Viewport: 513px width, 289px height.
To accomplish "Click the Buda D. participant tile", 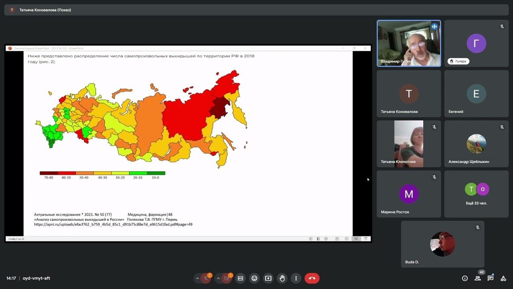I will (x=442, y=244).
